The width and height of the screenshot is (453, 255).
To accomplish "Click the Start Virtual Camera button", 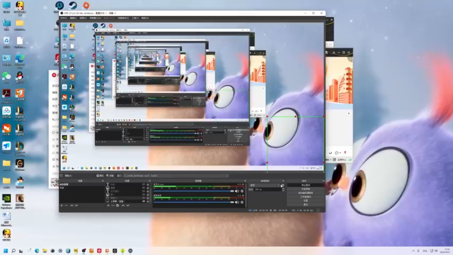I will (305, 193).
